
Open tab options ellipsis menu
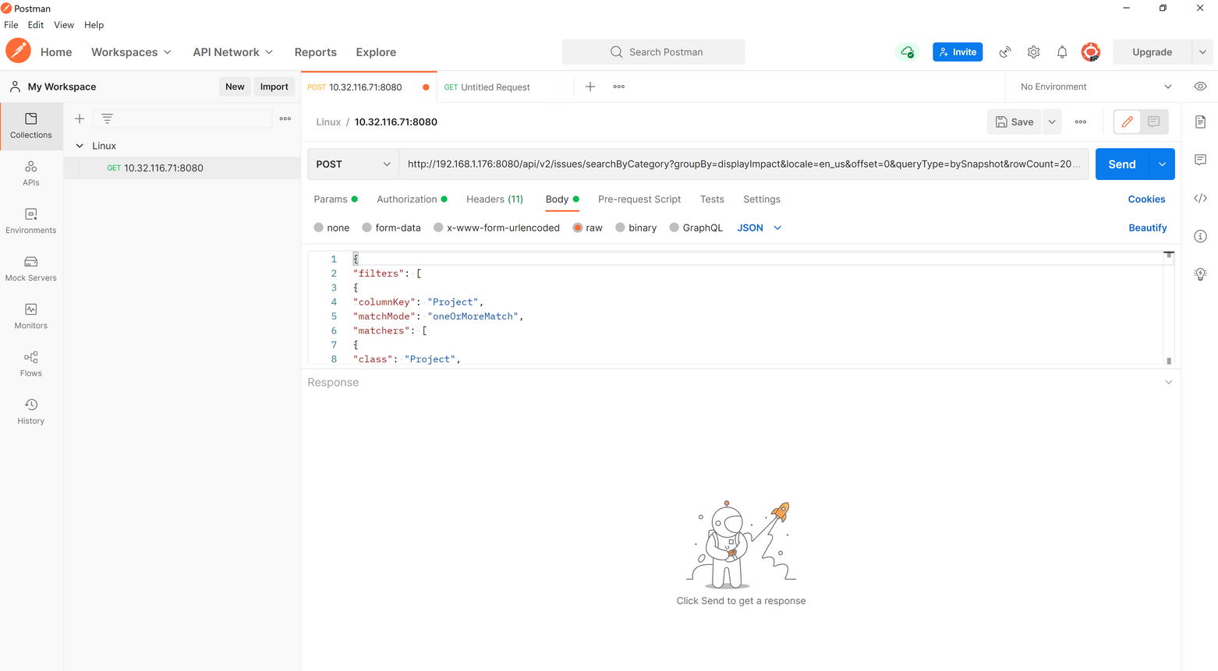619,87
